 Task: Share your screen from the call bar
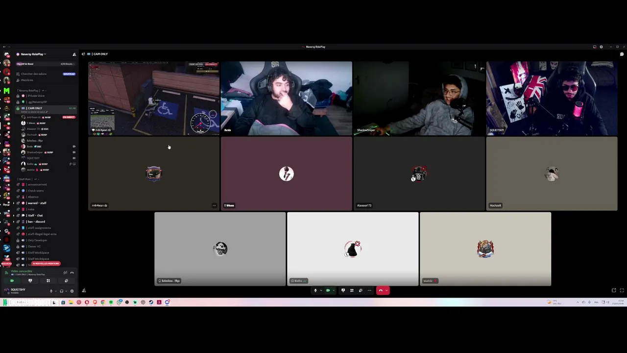(x=343, y=290)
